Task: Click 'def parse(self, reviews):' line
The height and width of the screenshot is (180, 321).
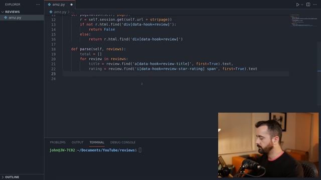Action: (98, 49)
